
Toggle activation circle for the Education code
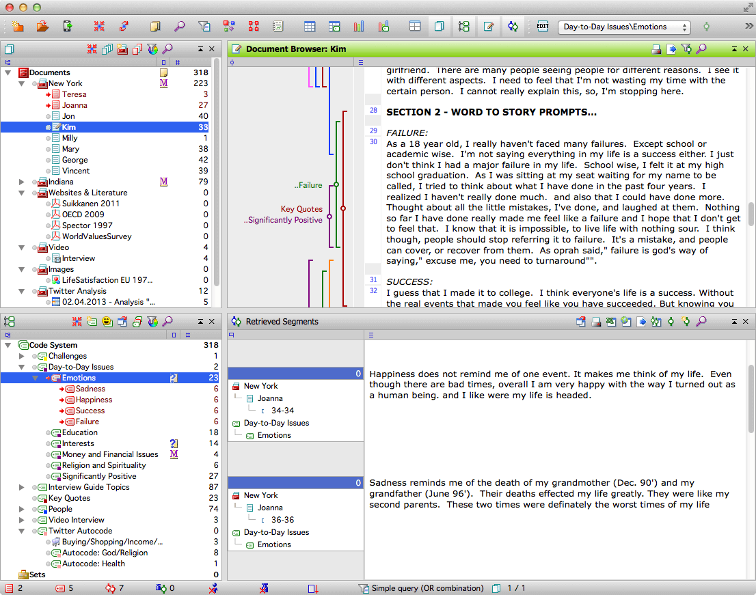tap(49, 432)
